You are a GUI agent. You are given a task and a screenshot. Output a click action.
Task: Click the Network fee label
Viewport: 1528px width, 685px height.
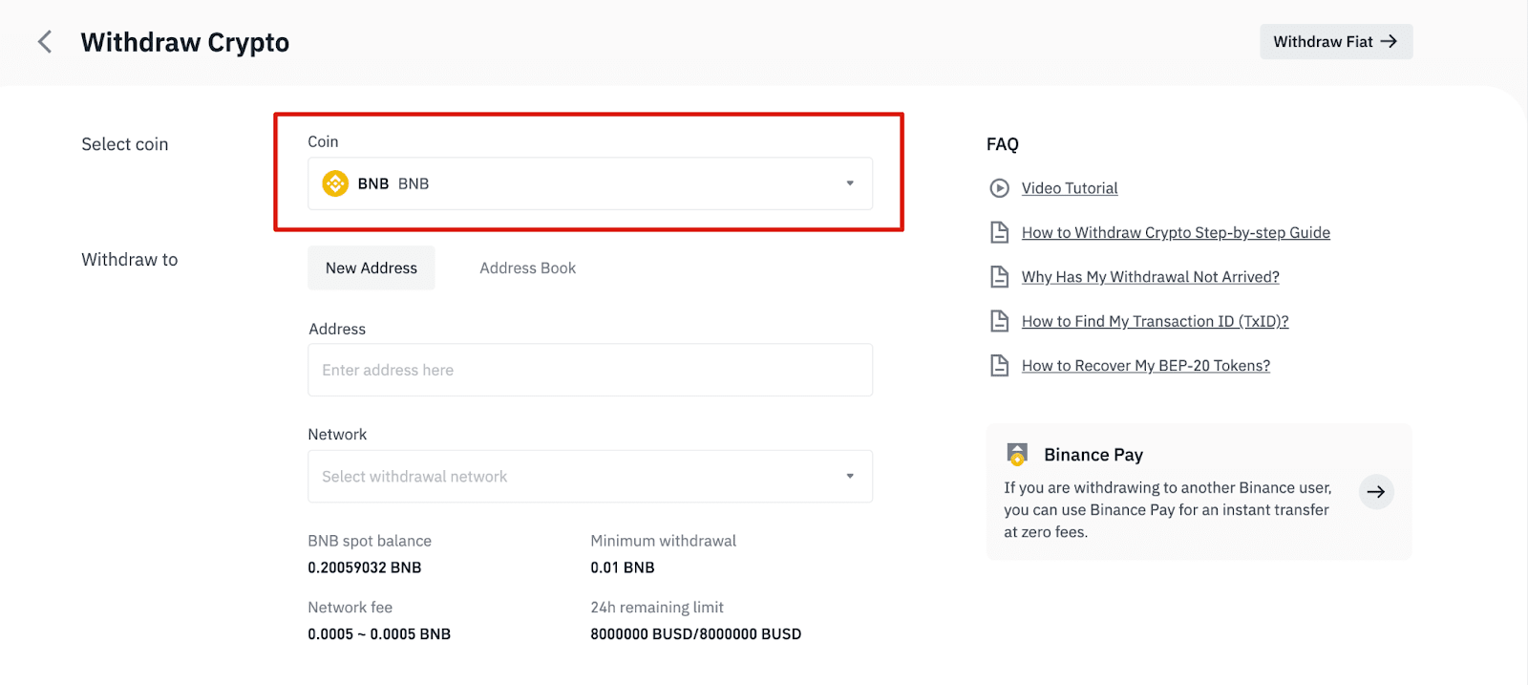click(x=350, y=608)
